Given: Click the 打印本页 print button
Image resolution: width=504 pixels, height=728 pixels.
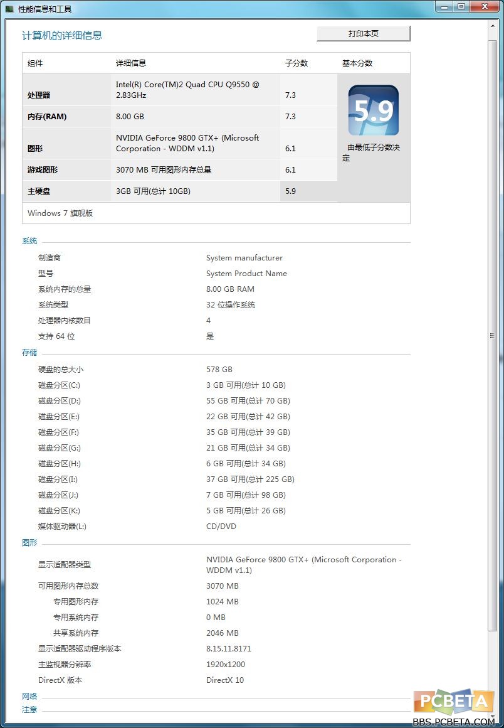Looking at the screenshot, I should click(364, 34).
